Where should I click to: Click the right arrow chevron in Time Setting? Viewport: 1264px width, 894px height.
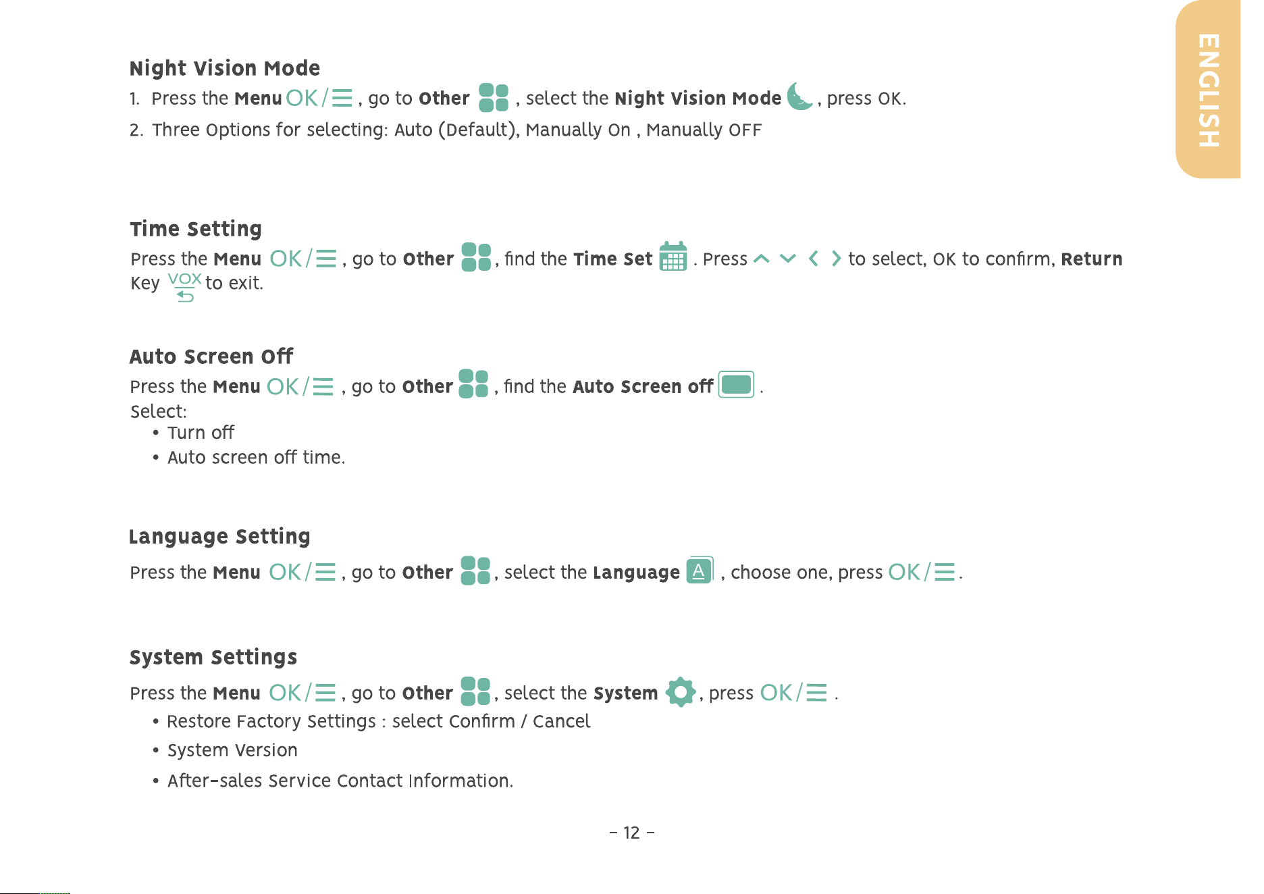[837, 259]
